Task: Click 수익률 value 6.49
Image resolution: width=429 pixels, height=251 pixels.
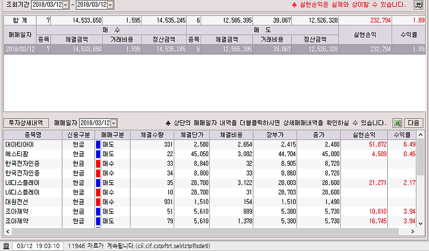Action: 410,144
